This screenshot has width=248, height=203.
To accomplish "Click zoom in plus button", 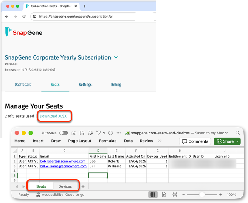I will [x=220, y=194].
